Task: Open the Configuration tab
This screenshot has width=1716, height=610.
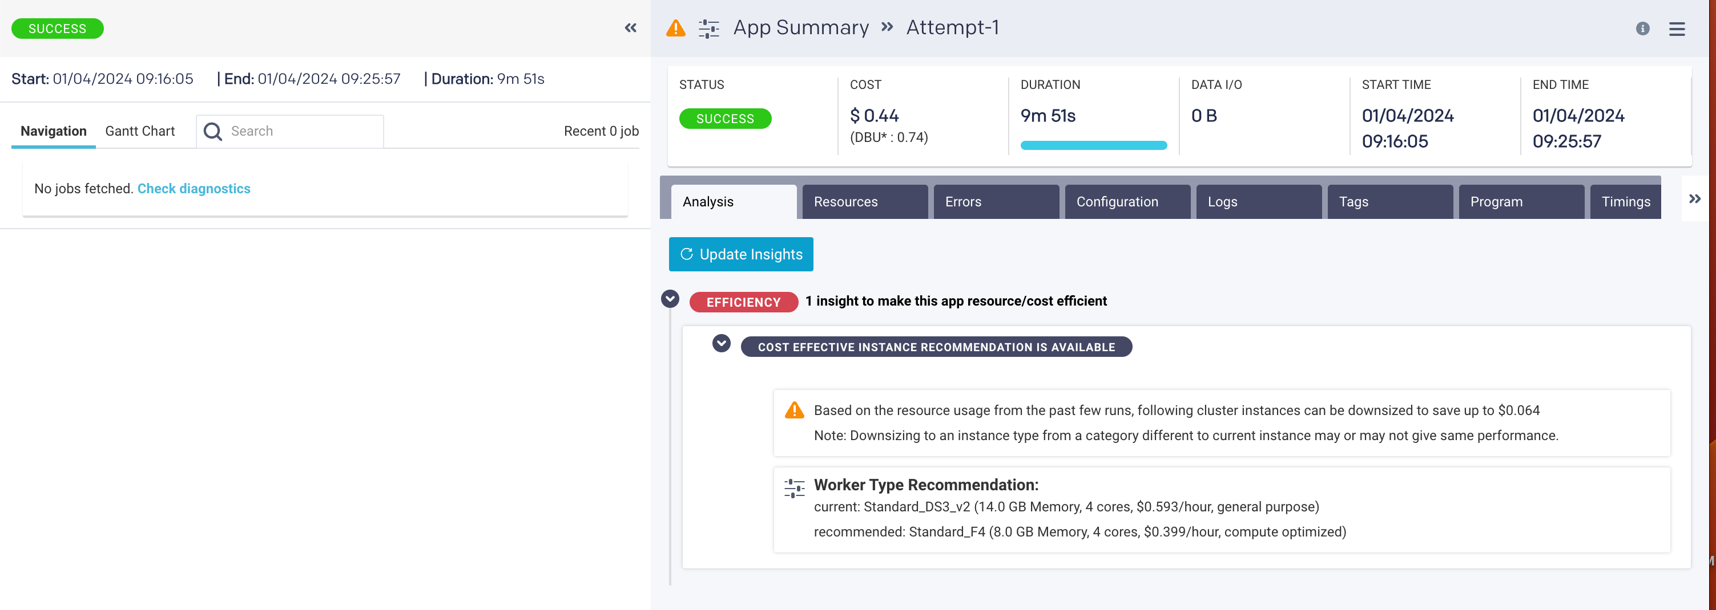Action: 1126,202
